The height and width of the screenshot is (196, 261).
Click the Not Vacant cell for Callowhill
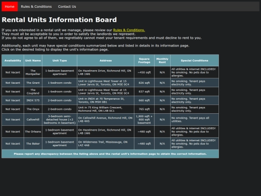[13, 120]
